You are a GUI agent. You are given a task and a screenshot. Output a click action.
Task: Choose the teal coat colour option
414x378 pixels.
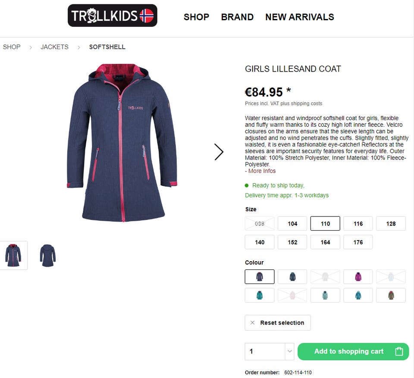point(260,295)
